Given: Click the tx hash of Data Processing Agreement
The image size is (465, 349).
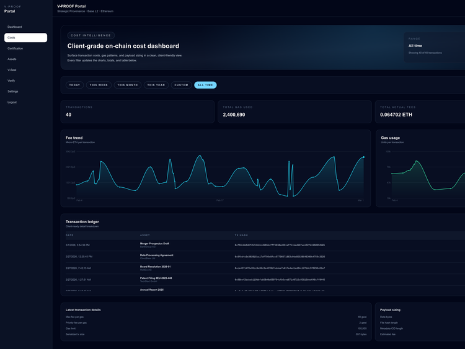Looking at the screenshot, I should click(x=280, y=257).
